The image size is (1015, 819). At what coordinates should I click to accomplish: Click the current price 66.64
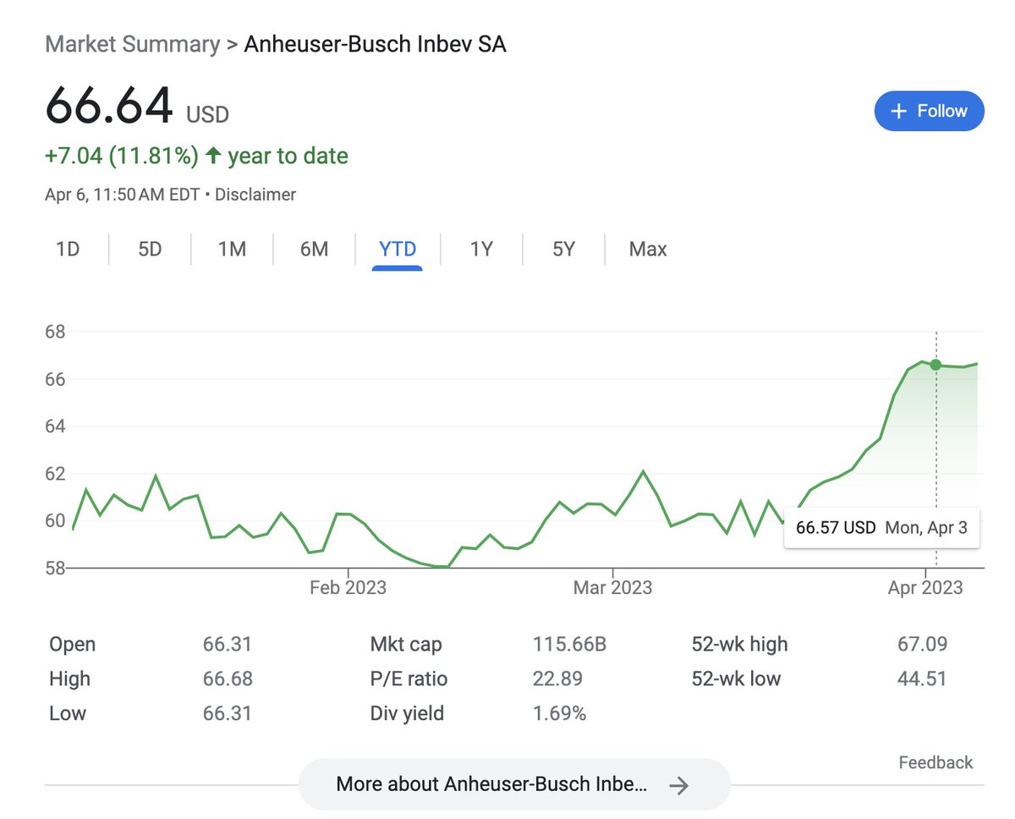pos(109,106)
